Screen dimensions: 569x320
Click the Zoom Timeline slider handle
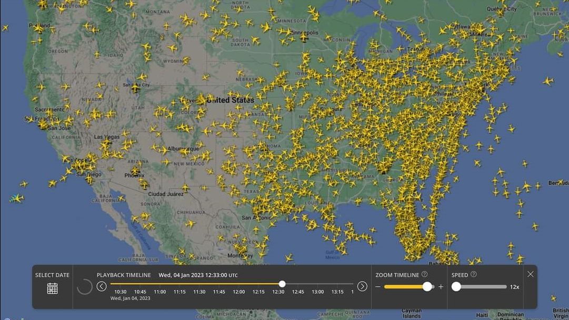click(x=427, y=287)
